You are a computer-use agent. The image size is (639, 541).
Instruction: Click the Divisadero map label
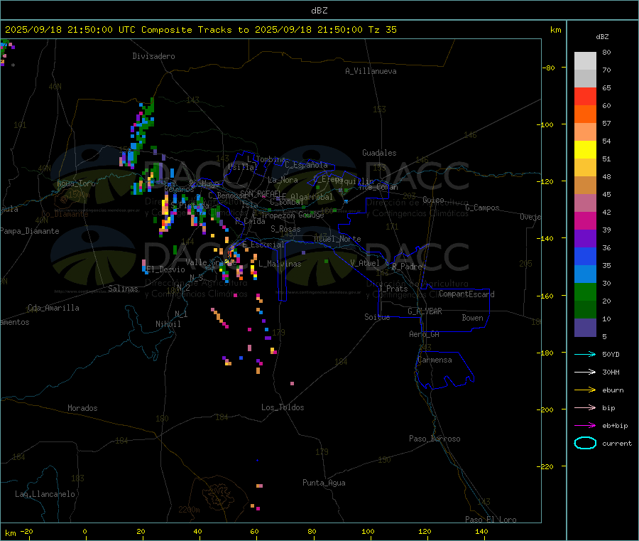(x=153, y=56)
